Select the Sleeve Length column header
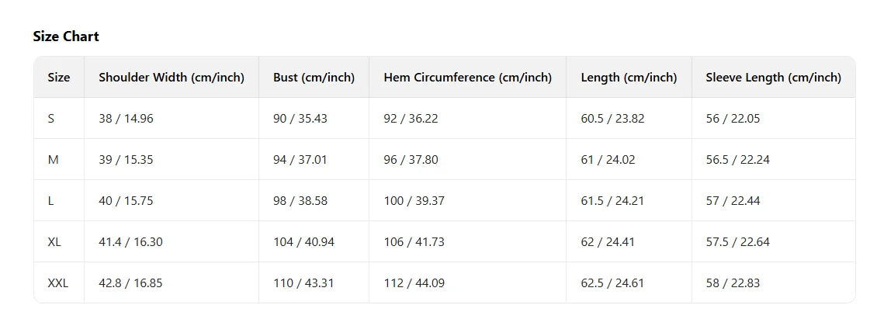The width and height of the screenshot is (870, 312). pos(773,78)
